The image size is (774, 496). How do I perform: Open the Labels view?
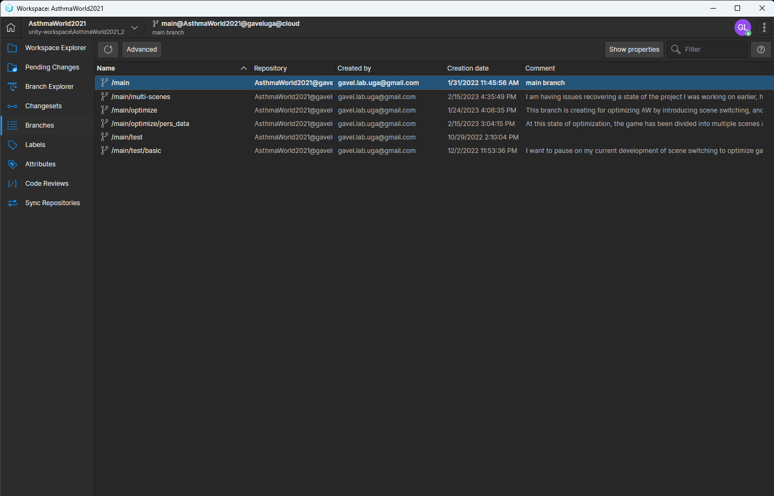click(35, 144)
